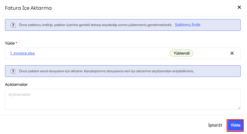The height and width of the screenshot is (134, 247).
Task: Click the Şablonu İndir link
Action: point(188,25)
